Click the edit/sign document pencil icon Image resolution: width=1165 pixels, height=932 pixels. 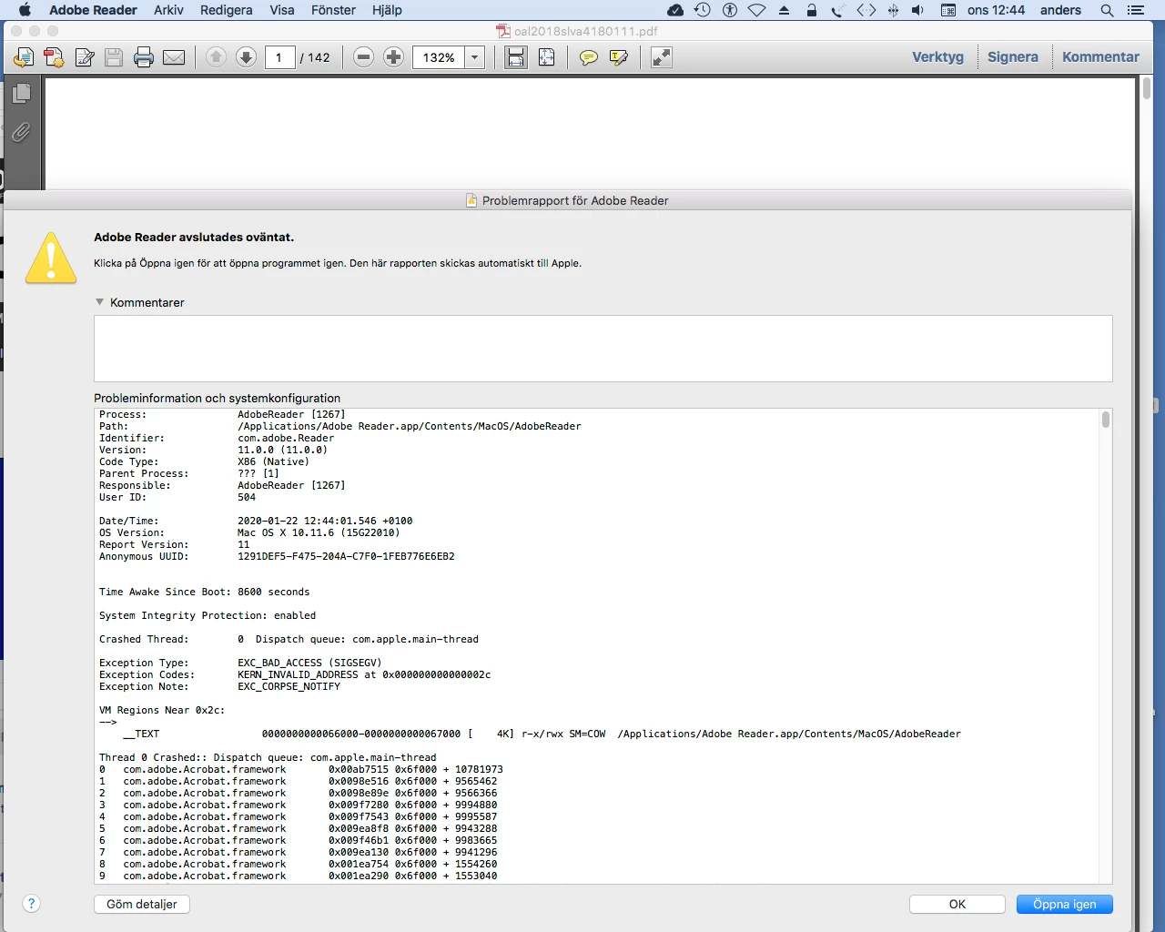(85, 57)
